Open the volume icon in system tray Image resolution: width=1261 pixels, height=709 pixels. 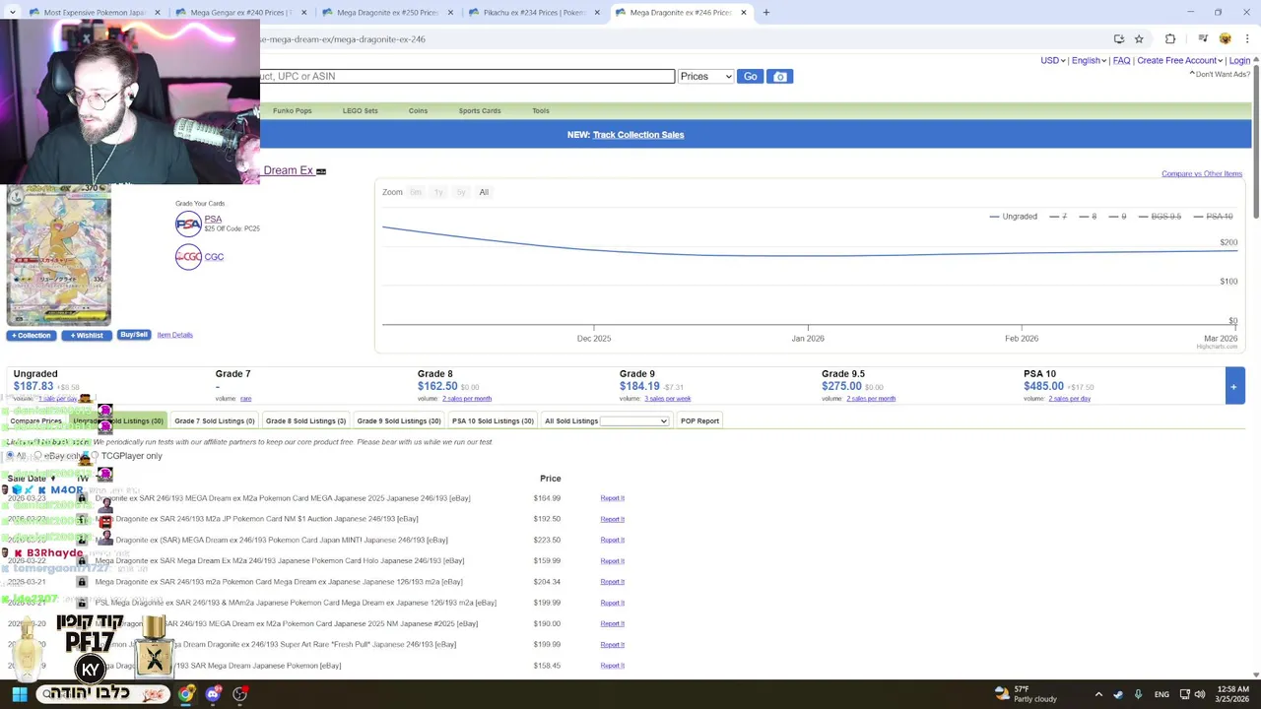[1200, 694]
